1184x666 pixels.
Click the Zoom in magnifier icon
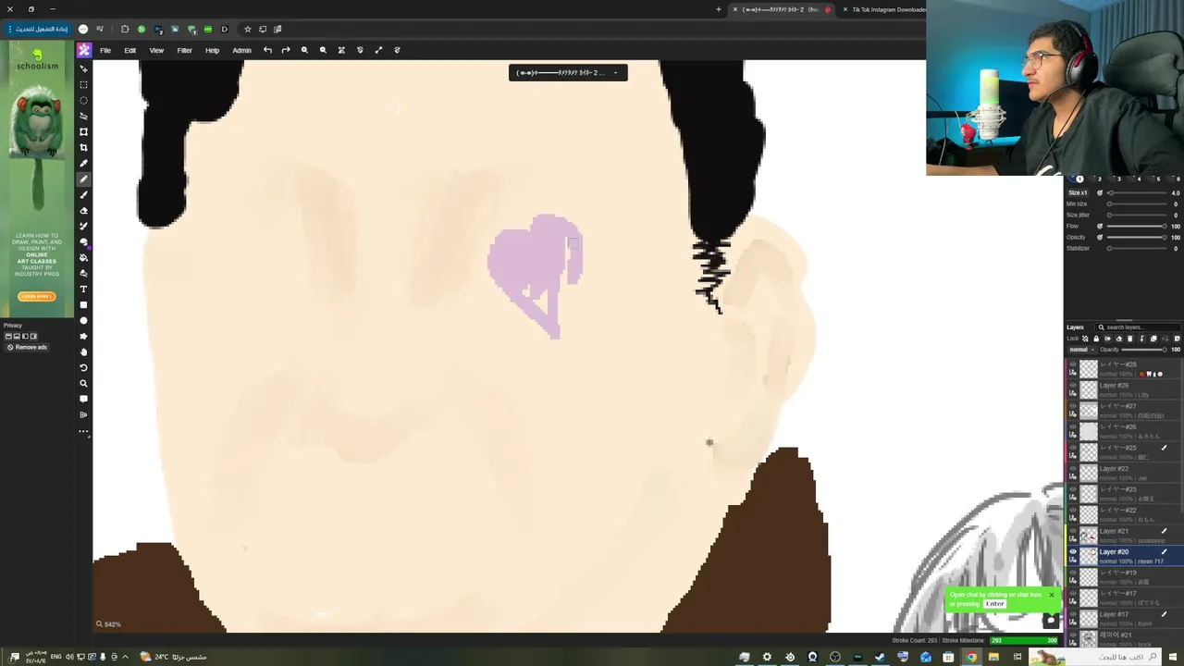click(x=304, y=50)
